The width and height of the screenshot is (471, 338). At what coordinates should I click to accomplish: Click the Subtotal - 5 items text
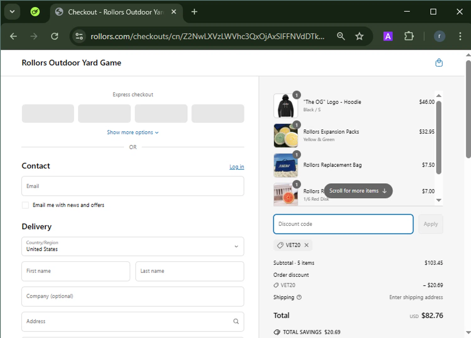pos(294,263)
